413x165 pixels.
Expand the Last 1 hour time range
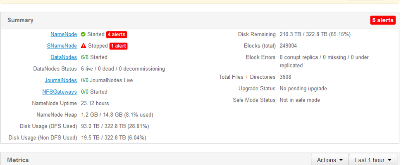pos(373,160)
